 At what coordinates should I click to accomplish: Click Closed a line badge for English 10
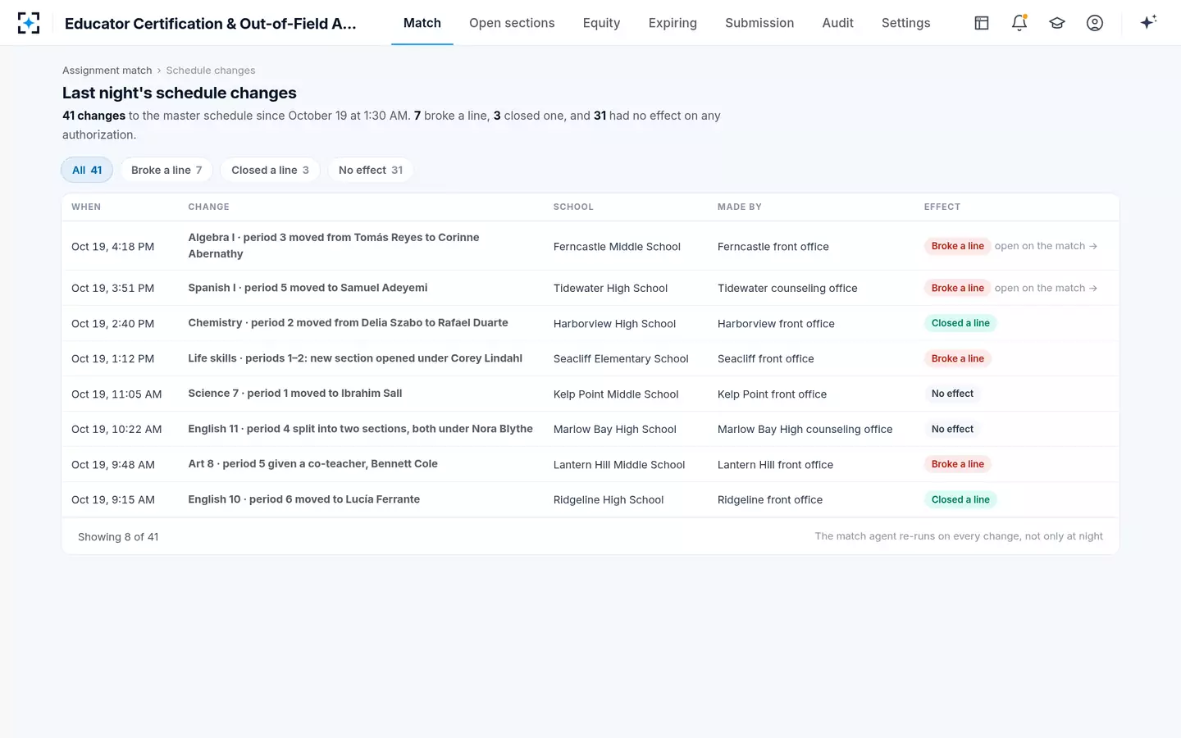(x=960, y=499)
